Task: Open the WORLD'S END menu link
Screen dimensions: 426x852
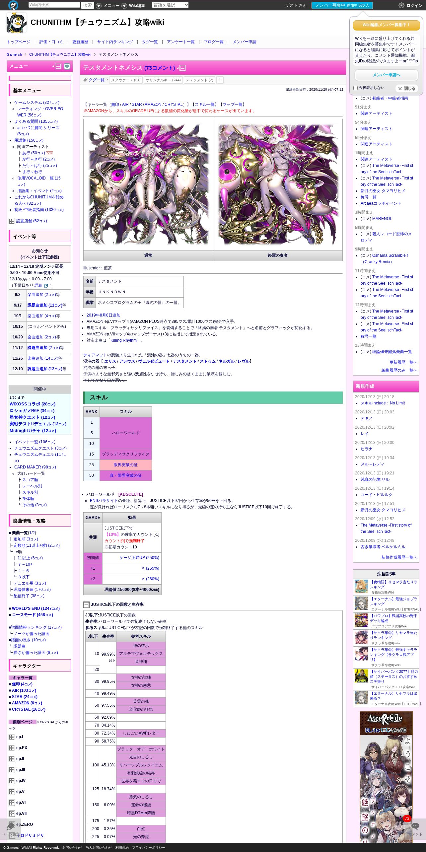Action: click(36, 608)
